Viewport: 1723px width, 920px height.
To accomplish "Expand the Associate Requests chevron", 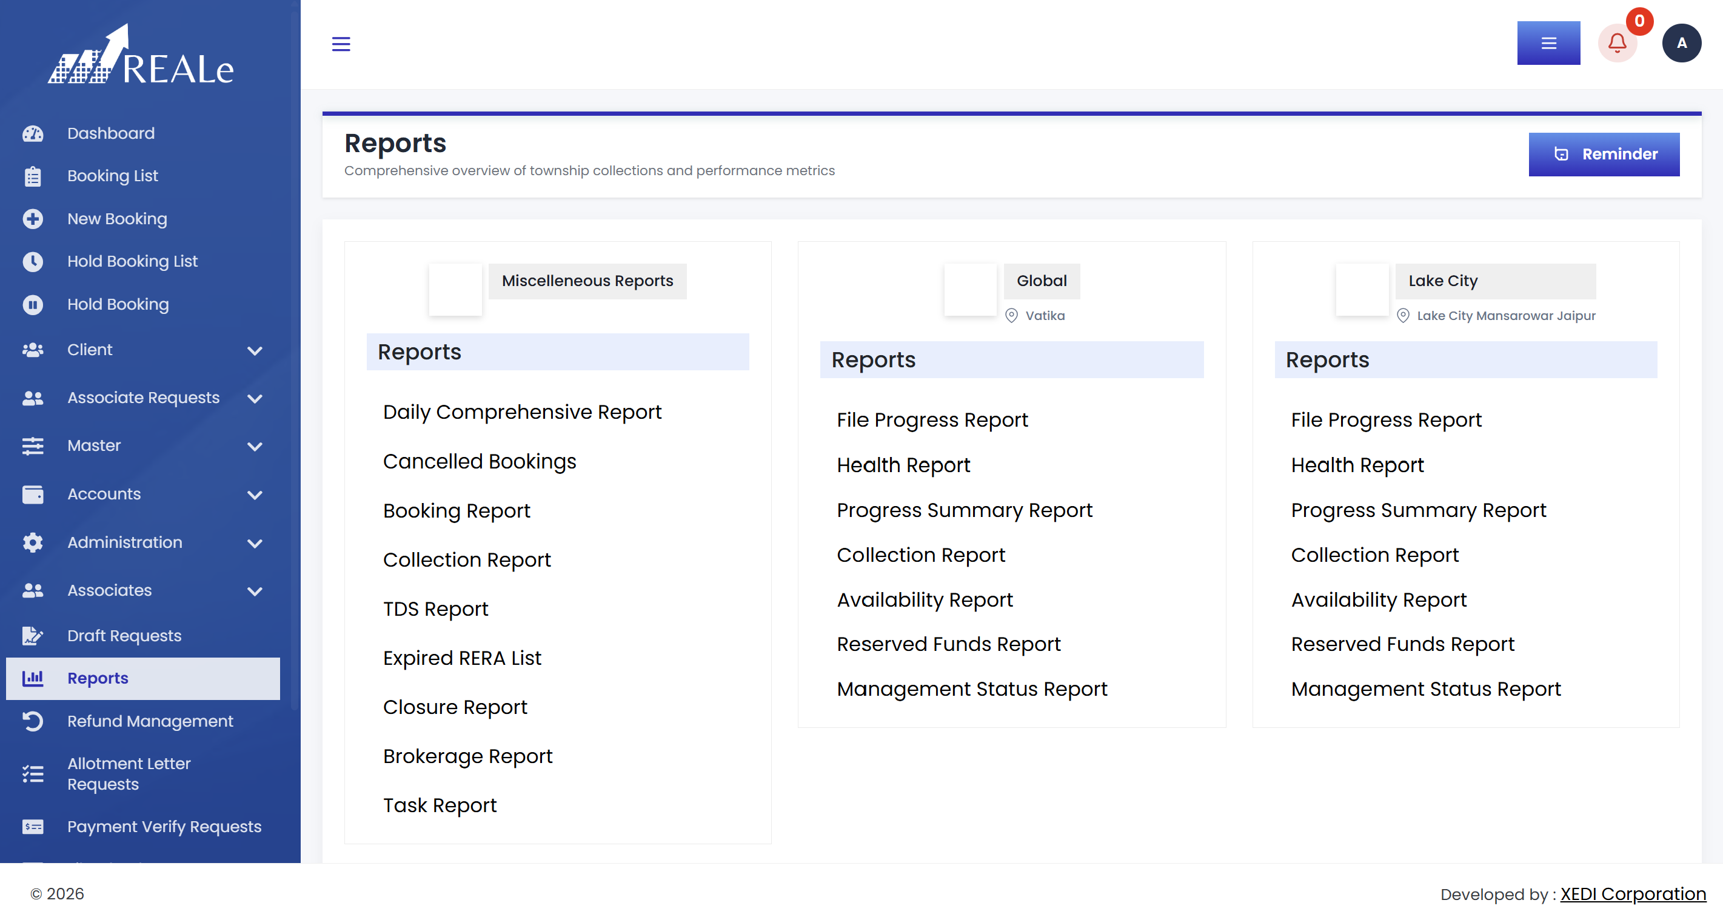I will tap(255, 399).
